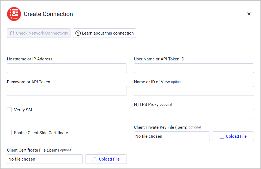This screenshot has height=169, width=261.
Task: Click the Name or ID of View label
Action: (152, 82)
